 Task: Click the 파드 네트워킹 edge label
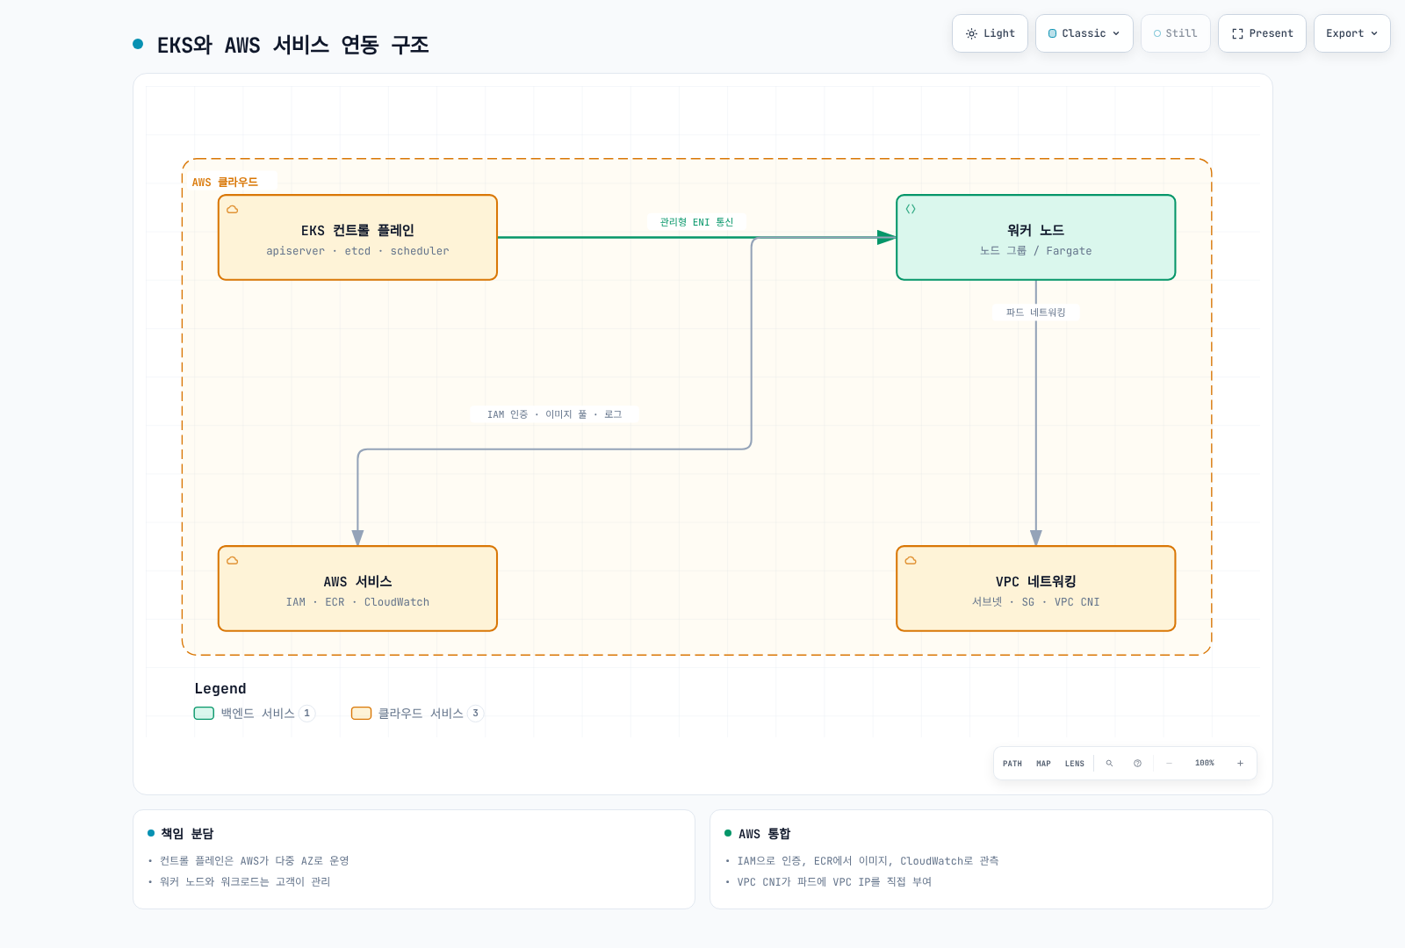tap(1036, 312)
